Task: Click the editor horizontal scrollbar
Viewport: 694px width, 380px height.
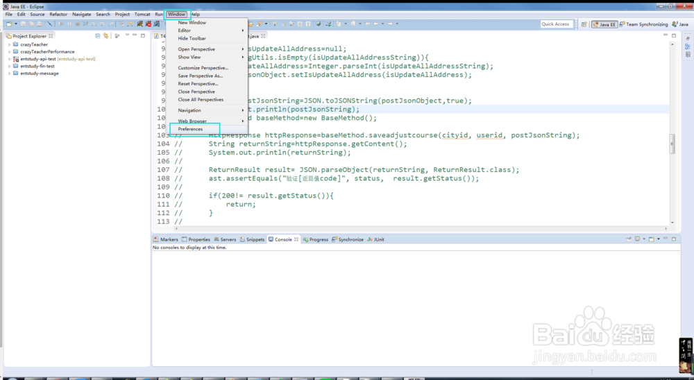Action: click(x=421, y=229)
